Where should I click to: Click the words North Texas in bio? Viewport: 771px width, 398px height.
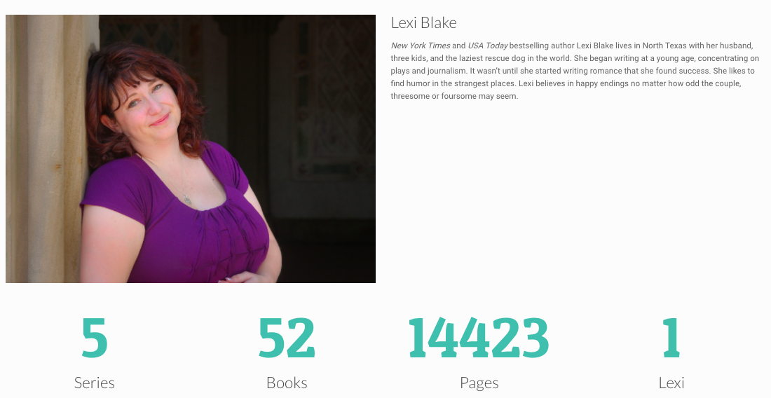click(x=664, y=46)
